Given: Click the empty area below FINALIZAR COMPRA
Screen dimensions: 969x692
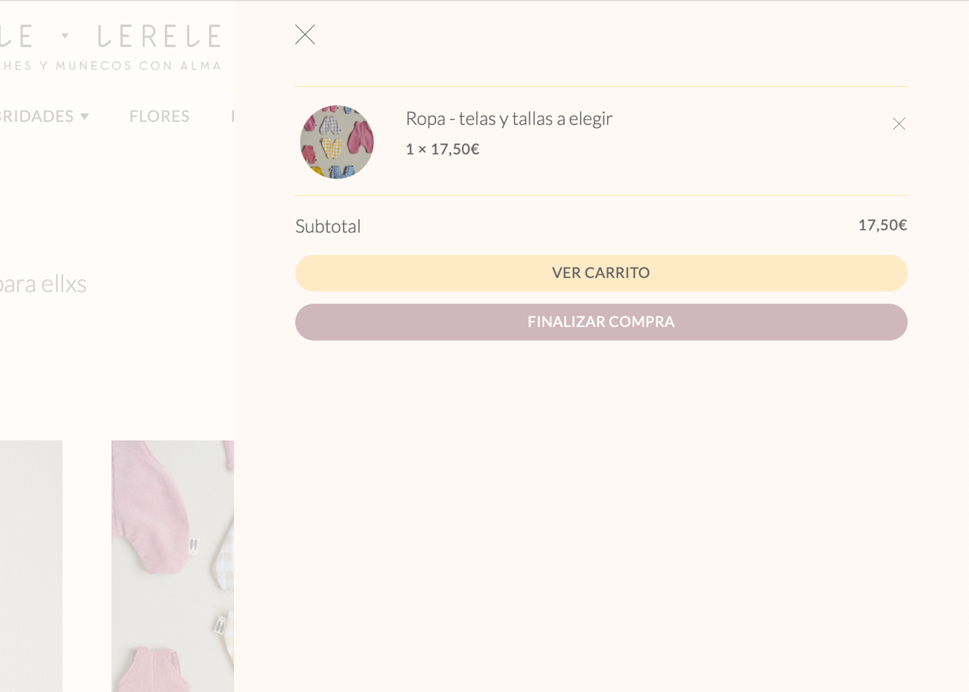Looking at the screenshot, I should tap(601, 515).
